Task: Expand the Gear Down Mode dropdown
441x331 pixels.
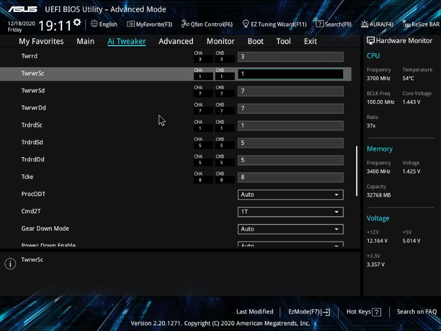Action: click(290, 229)
